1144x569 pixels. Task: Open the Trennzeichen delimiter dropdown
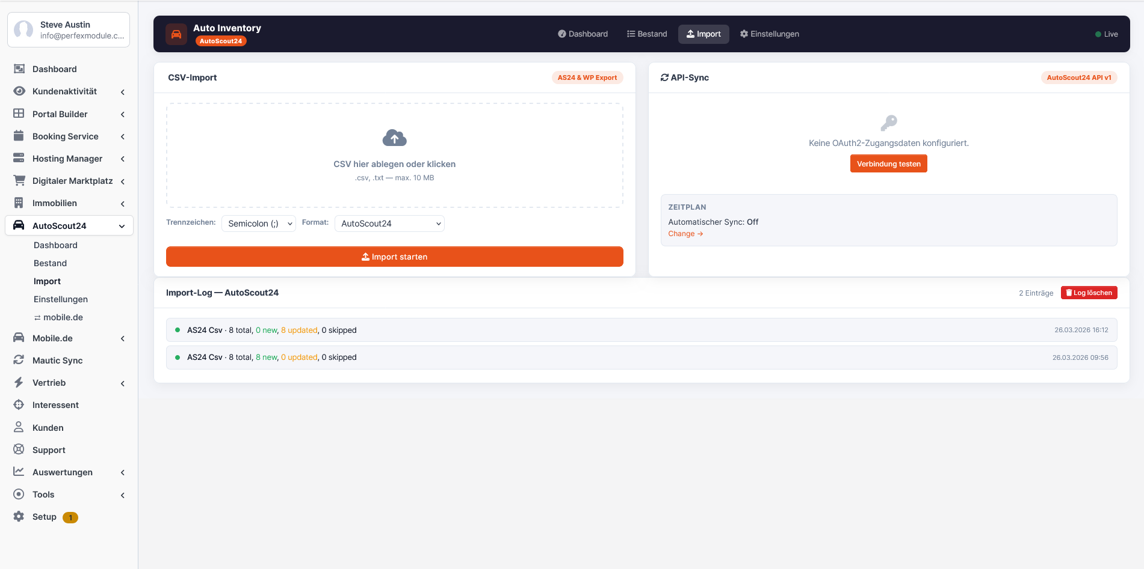[x=259, y=224]
